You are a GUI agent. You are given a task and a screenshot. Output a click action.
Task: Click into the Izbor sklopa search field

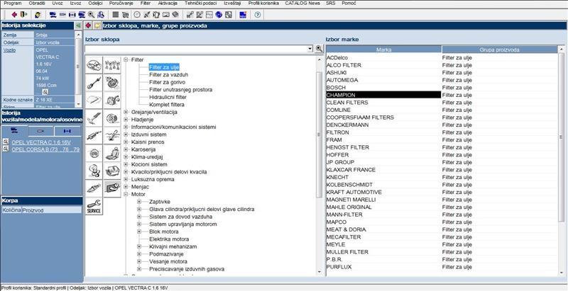pos(196,48)
